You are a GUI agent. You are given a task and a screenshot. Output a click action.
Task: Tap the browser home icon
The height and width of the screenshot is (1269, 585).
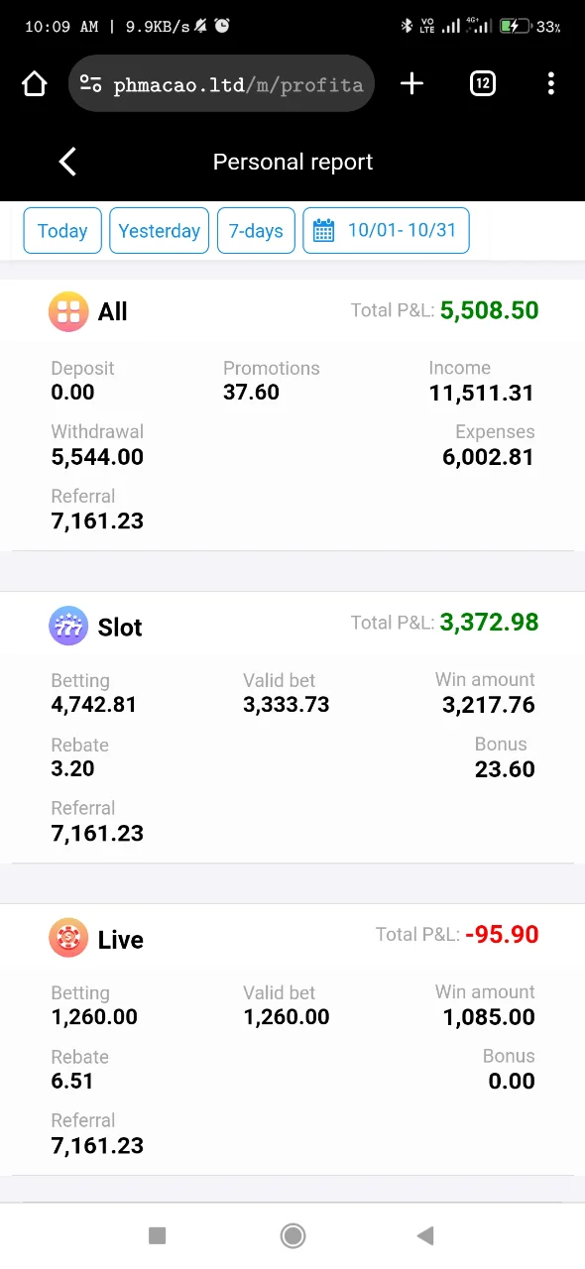(35, 84)
